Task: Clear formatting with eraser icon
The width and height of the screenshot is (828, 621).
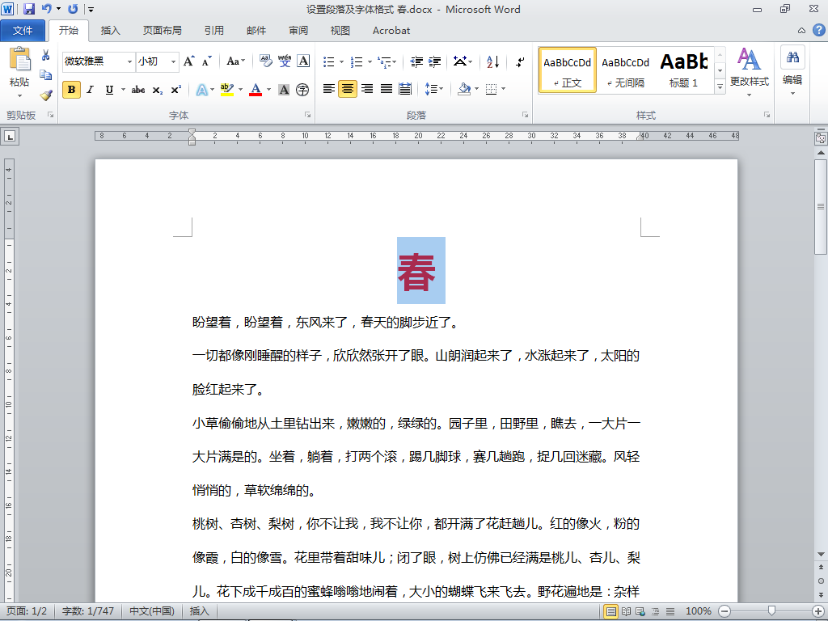Action: [265, 61]
